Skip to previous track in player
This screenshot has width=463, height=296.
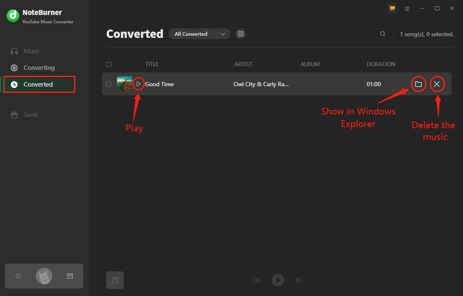(x=256, y=280)
